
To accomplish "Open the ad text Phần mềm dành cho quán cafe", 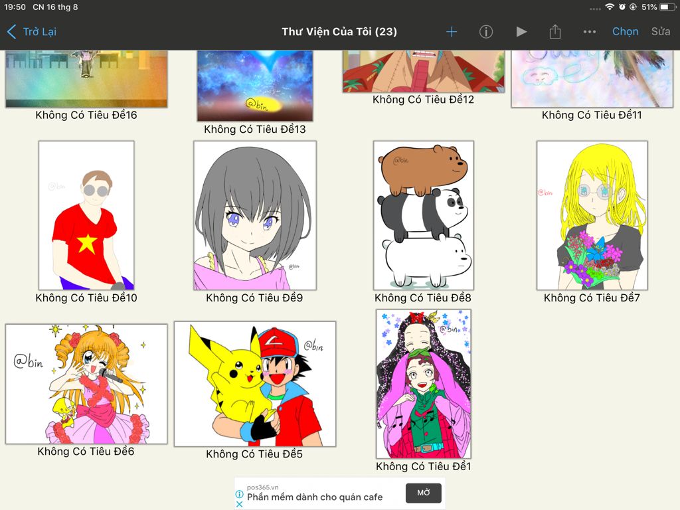I will point(315,497).
